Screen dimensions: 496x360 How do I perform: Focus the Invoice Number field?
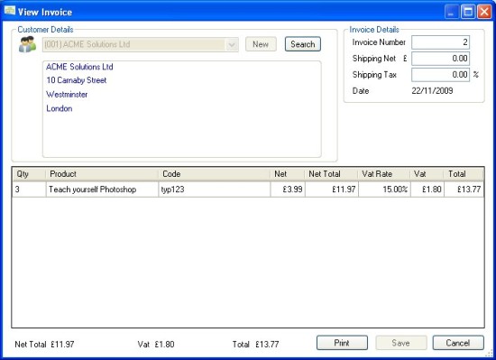coord(440,42)
